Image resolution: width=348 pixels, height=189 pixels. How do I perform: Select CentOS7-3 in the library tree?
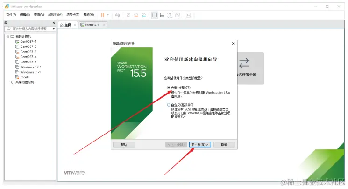point(28,52)
